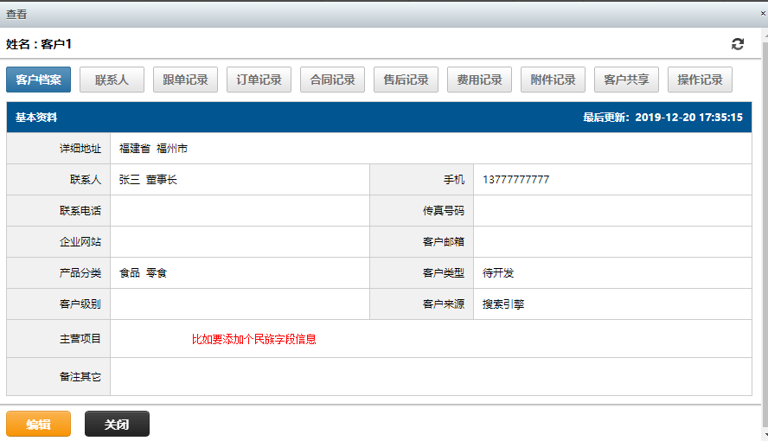Click the vertical scrollbar thumb
The image size is (768, 441).
tap(765, 233)
